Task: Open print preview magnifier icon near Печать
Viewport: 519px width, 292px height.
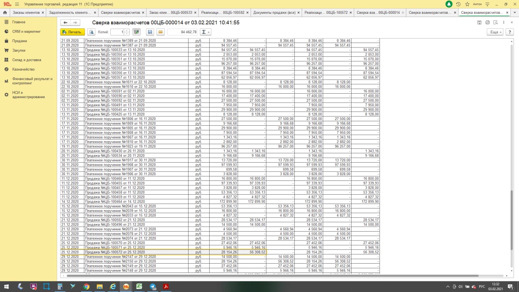Action: (x=92, y=32)
